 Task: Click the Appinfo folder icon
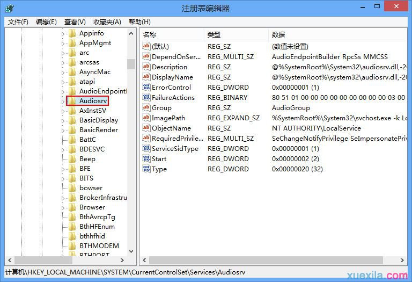[72, 33]
